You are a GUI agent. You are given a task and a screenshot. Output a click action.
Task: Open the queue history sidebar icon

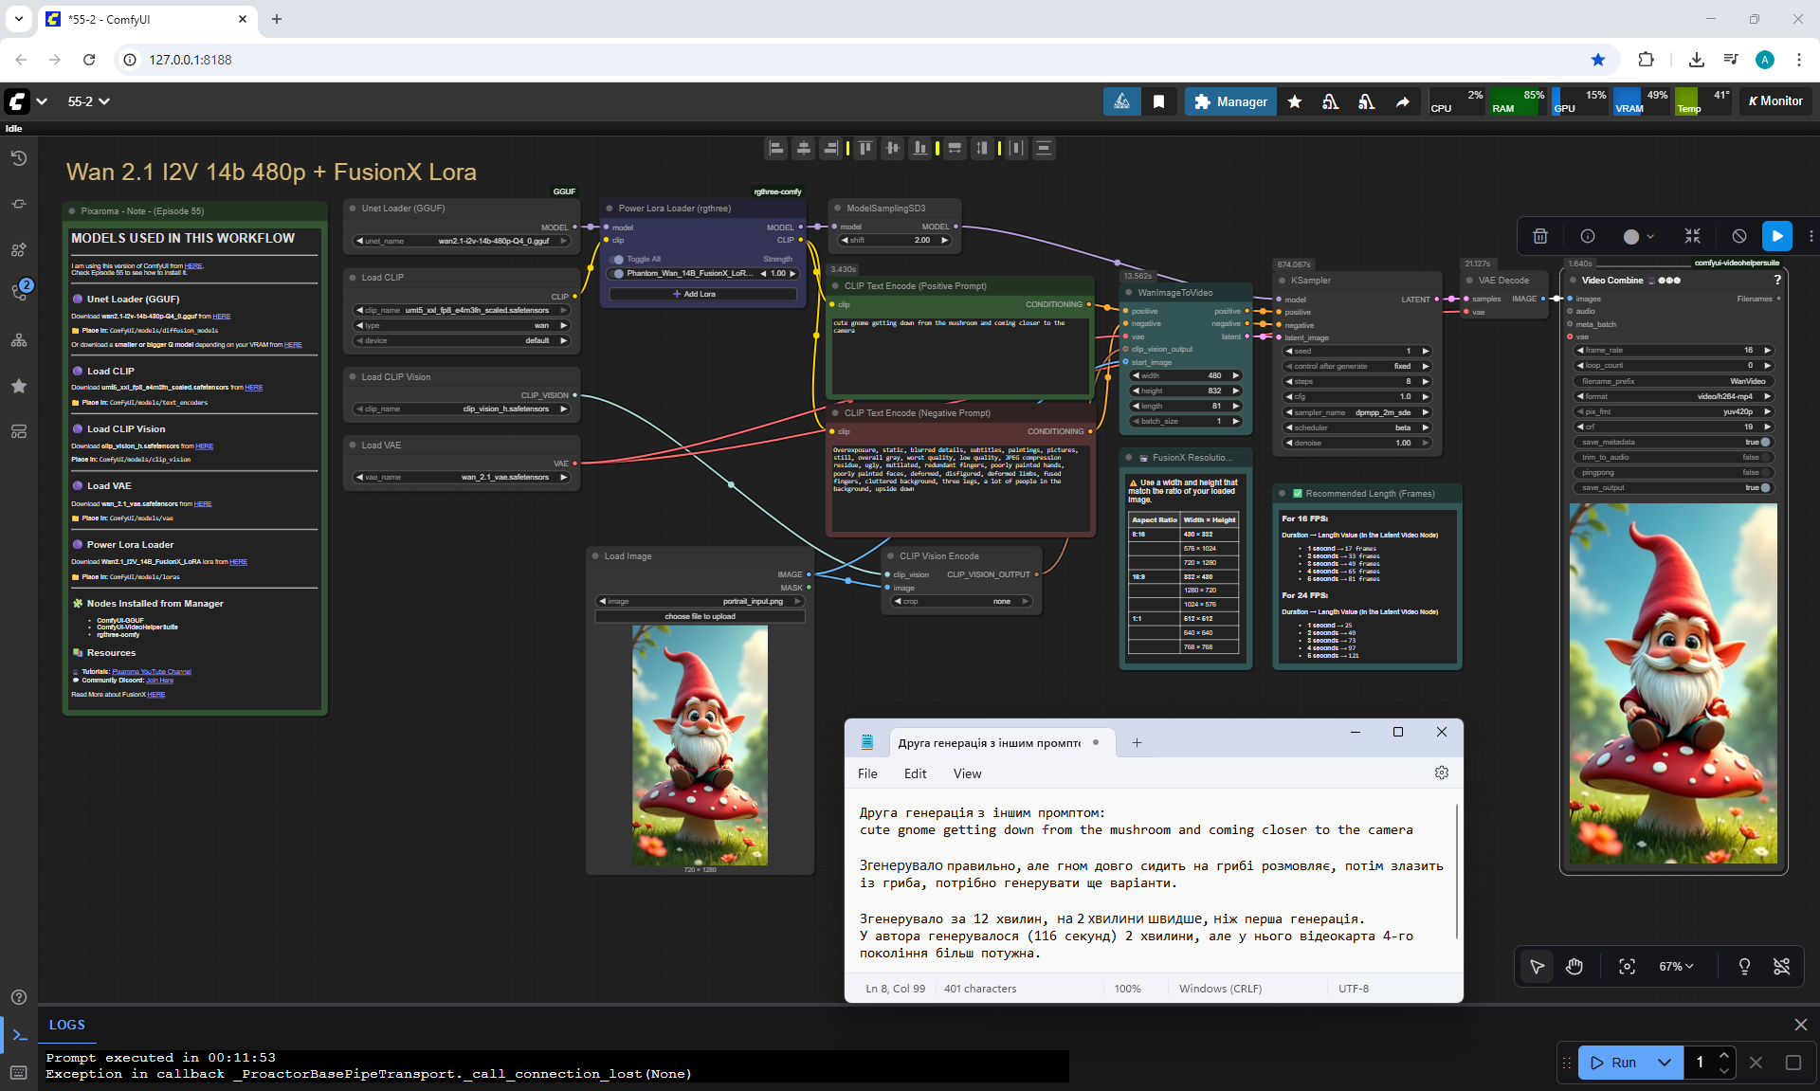coord(18,158)
